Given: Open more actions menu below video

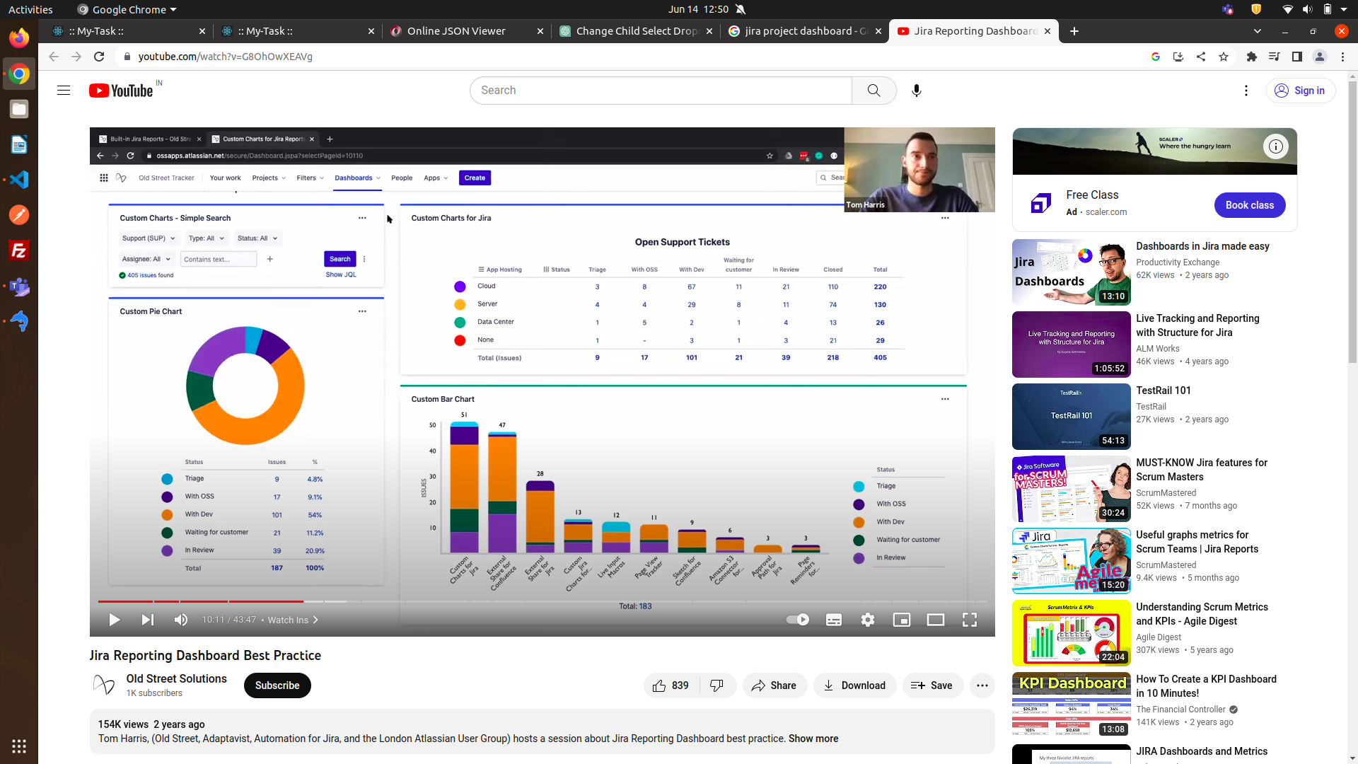Looking at the screenshot, I should (982, 685).
